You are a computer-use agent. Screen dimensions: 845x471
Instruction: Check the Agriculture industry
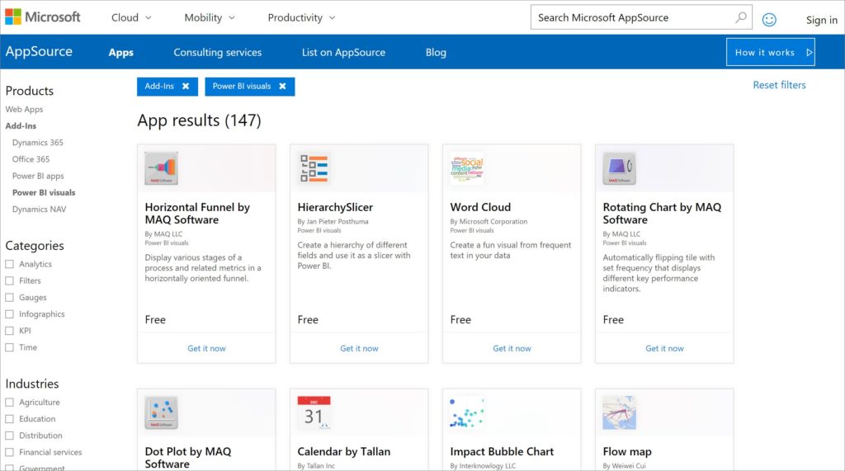pyautogui.click(x=9, y=402)
